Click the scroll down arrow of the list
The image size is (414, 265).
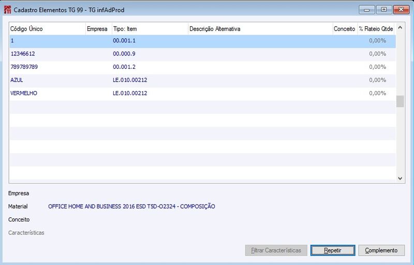400,179
